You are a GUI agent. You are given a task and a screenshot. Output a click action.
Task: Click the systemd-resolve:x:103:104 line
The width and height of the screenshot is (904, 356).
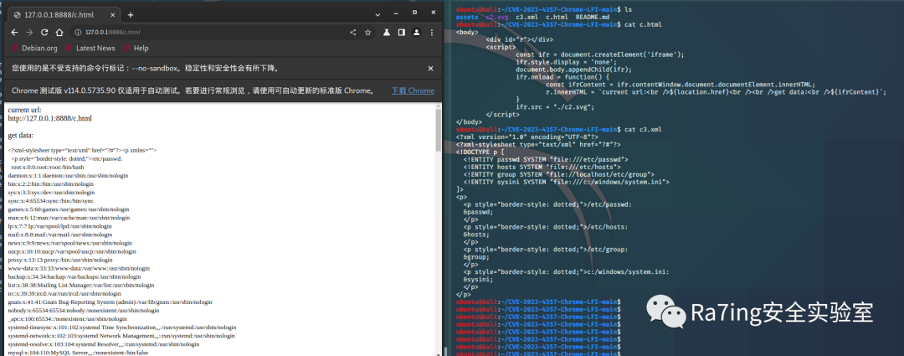104,344
